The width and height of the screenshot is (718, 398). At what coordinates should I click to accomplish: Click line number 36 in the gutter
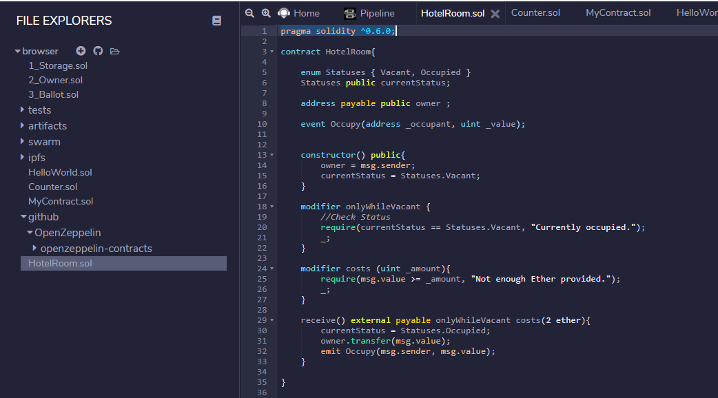pos(262,392)
